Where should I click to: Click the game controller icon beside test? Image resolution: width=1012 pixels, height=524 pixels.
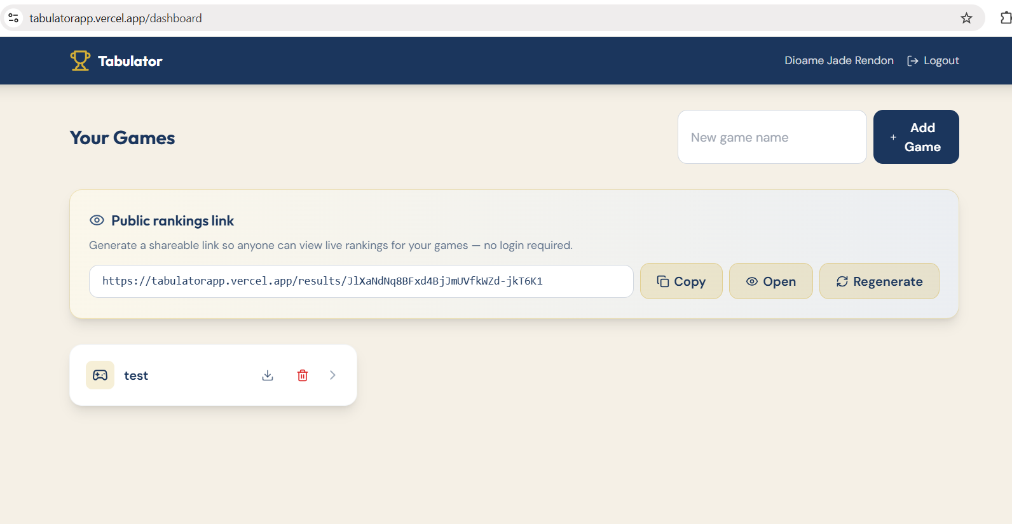point(100,375)
